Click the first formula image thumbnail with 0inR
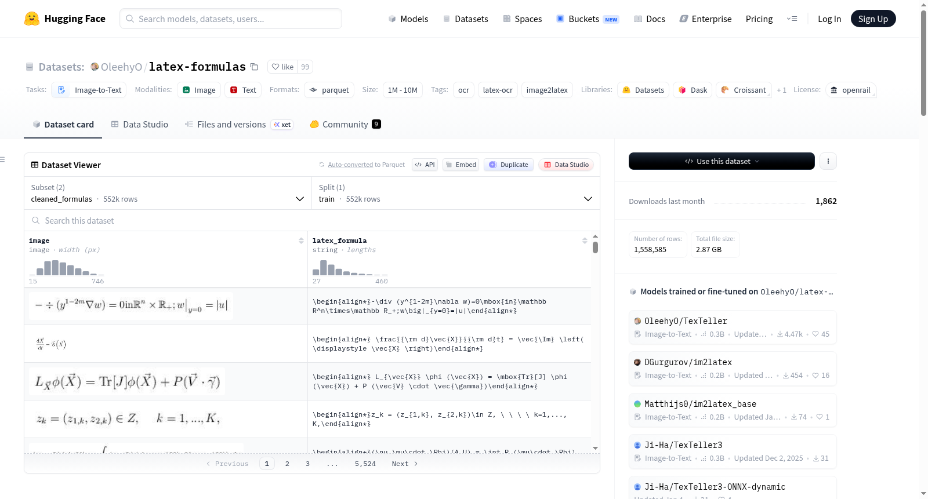Viewport: 928px width, 499px height. pos(131,305)
